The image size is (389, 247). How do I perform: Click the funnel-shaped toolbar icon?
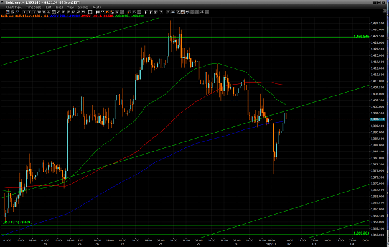(x=161, y=12)
